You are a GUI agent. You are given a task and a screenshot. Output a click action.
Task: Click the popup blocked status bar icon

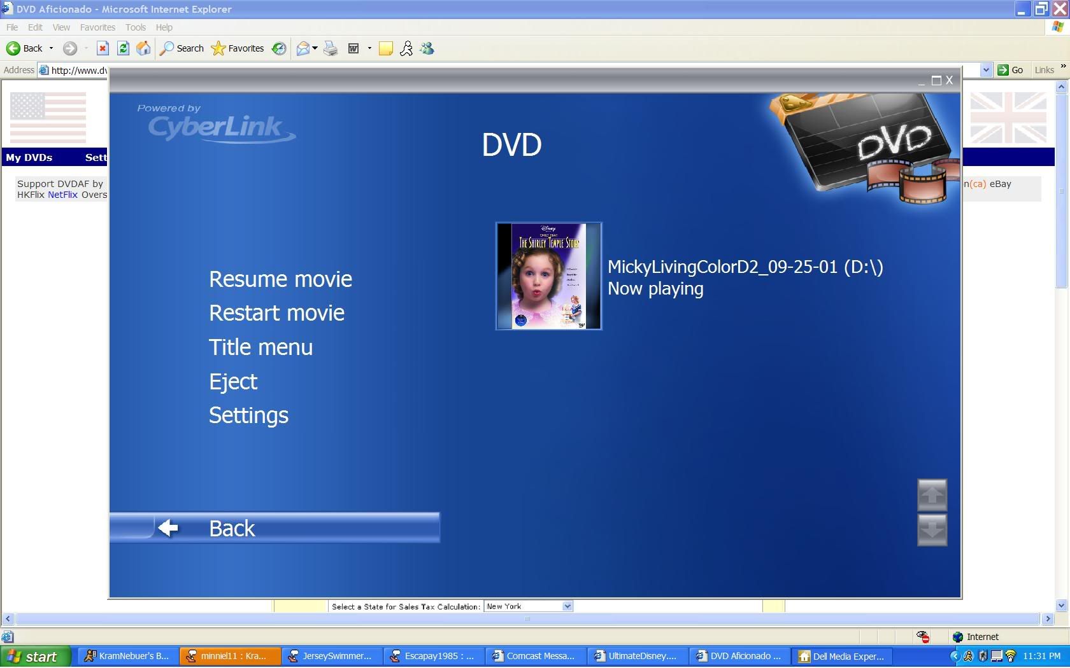tap(923, 637)
